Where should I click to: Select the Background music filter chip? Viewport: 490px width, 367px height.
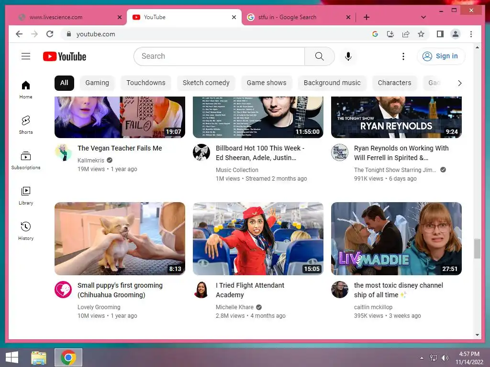click(332, 83)
